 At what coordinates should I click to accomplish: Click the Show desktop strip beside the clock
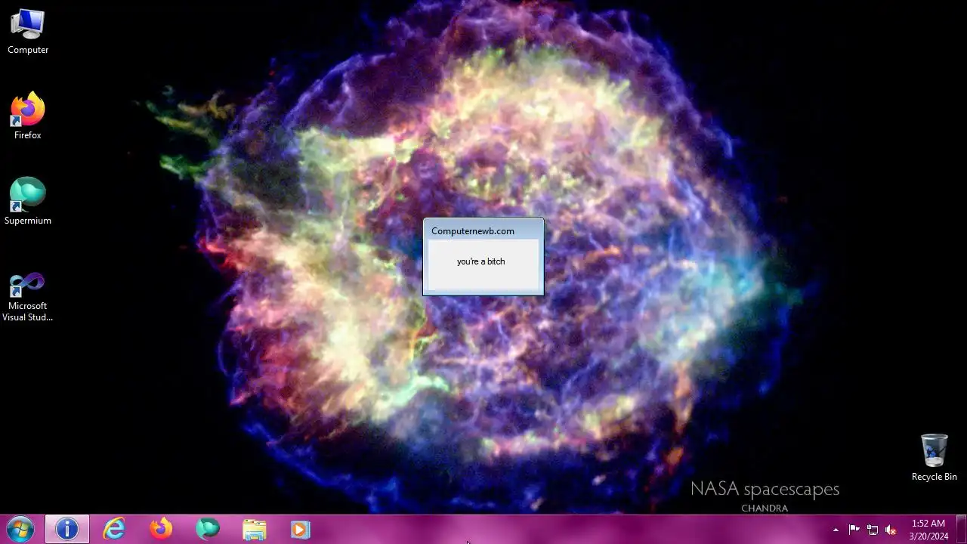[961, 530]
